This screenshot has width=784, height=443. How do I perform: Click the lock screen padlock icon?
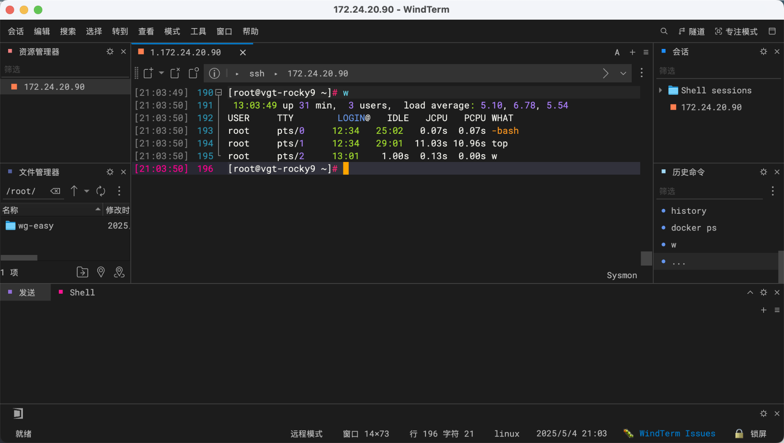pos(739,434)
